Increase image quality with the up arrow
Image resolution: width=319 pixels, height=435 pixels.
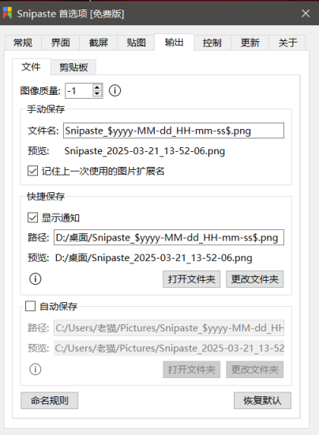tap(97, 87)
